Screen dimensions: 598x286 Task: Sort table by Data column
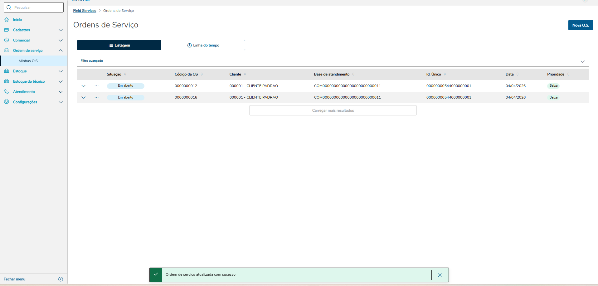click(x=518, y=74)
